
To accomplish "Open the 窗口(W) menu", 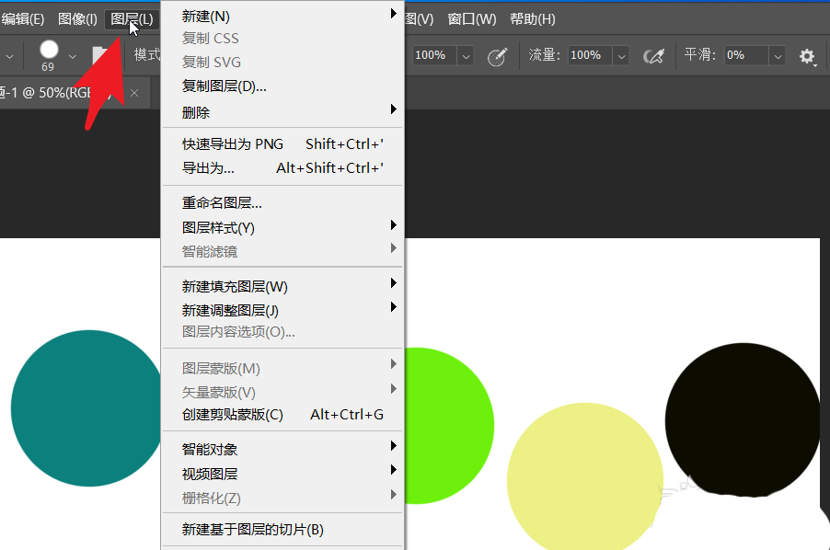I will (471, 18).
